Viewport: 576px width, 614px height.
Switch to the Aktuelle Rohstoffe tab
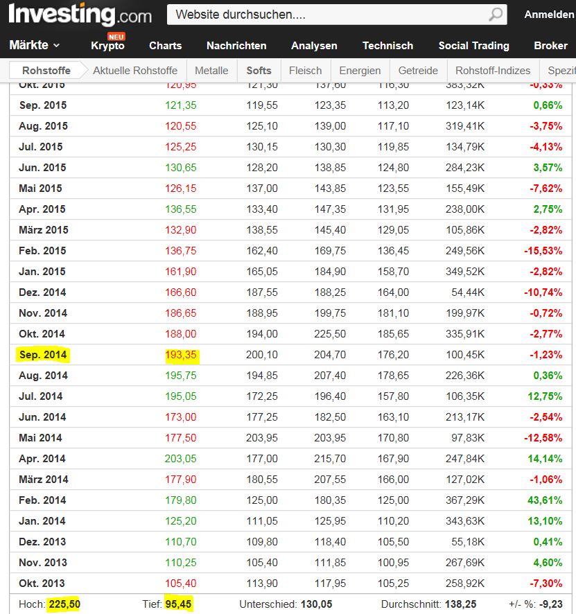point(135,70)
